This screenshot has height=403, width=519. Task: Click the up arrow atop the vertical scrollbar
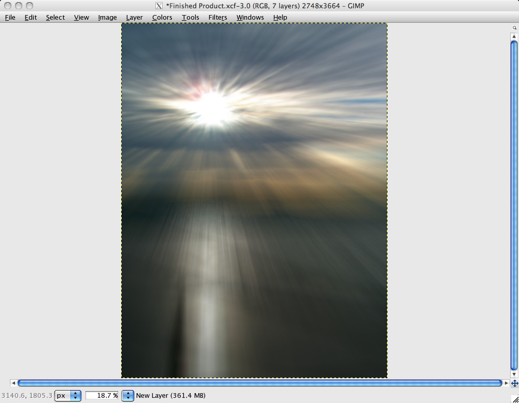513,35
